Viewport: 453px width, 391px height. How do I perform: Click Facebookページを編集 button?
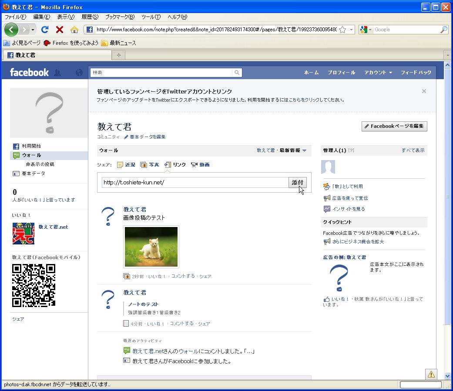(394, 126)
